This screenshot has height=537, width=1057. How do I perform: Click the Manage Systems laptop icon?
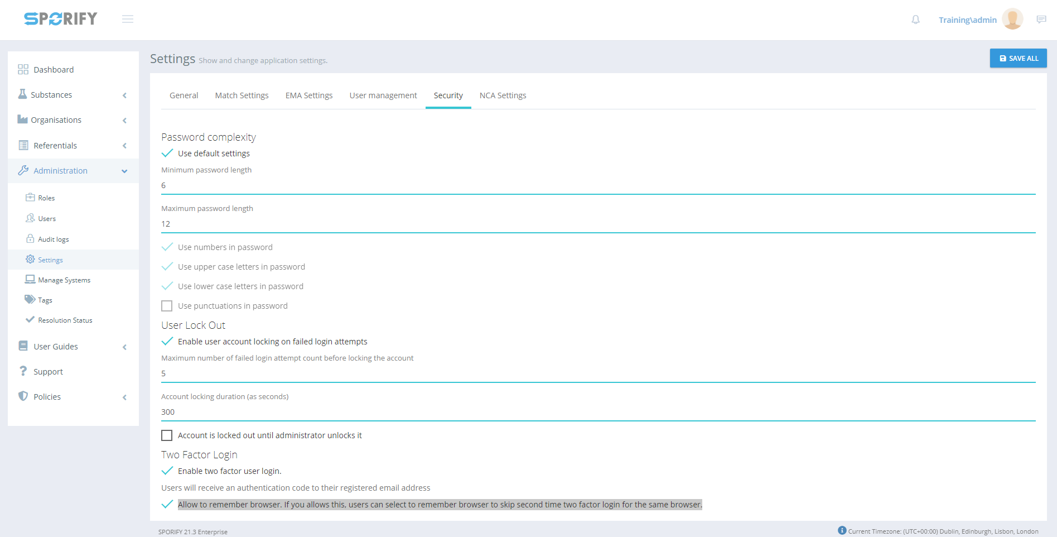click(x=30, y=280)
